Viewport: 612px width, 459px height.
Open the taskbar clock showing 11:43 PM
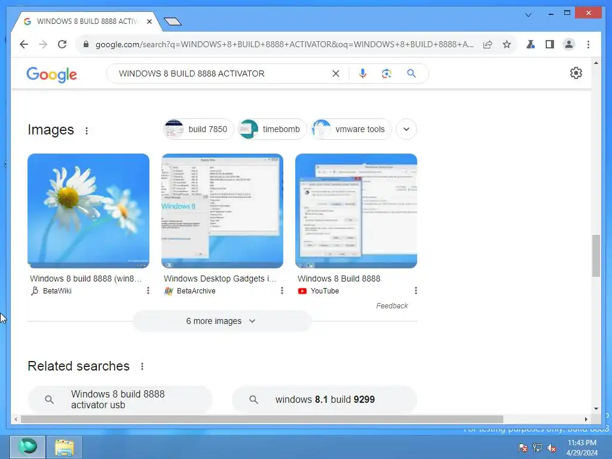point(582,448)
